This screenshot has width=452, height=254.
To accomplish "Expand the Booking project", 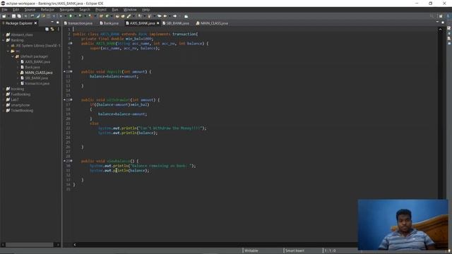I will 4,89.
